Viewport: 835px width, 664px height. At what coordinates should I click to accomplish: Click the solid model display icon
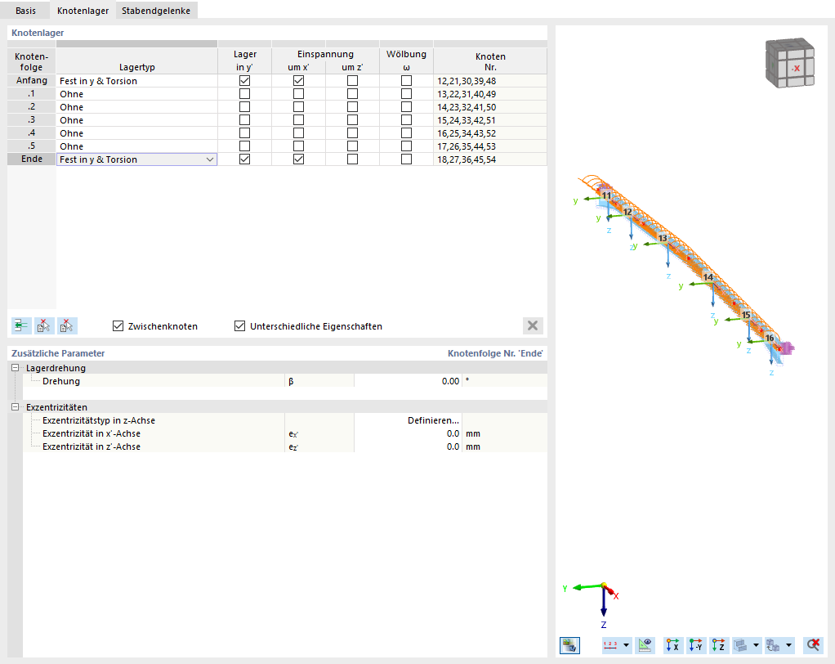click(741, 645)
